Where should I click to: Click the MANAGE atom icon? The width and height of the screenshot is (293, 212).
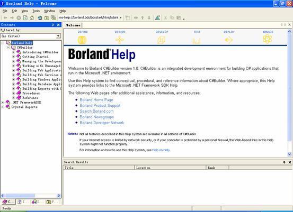268,39
